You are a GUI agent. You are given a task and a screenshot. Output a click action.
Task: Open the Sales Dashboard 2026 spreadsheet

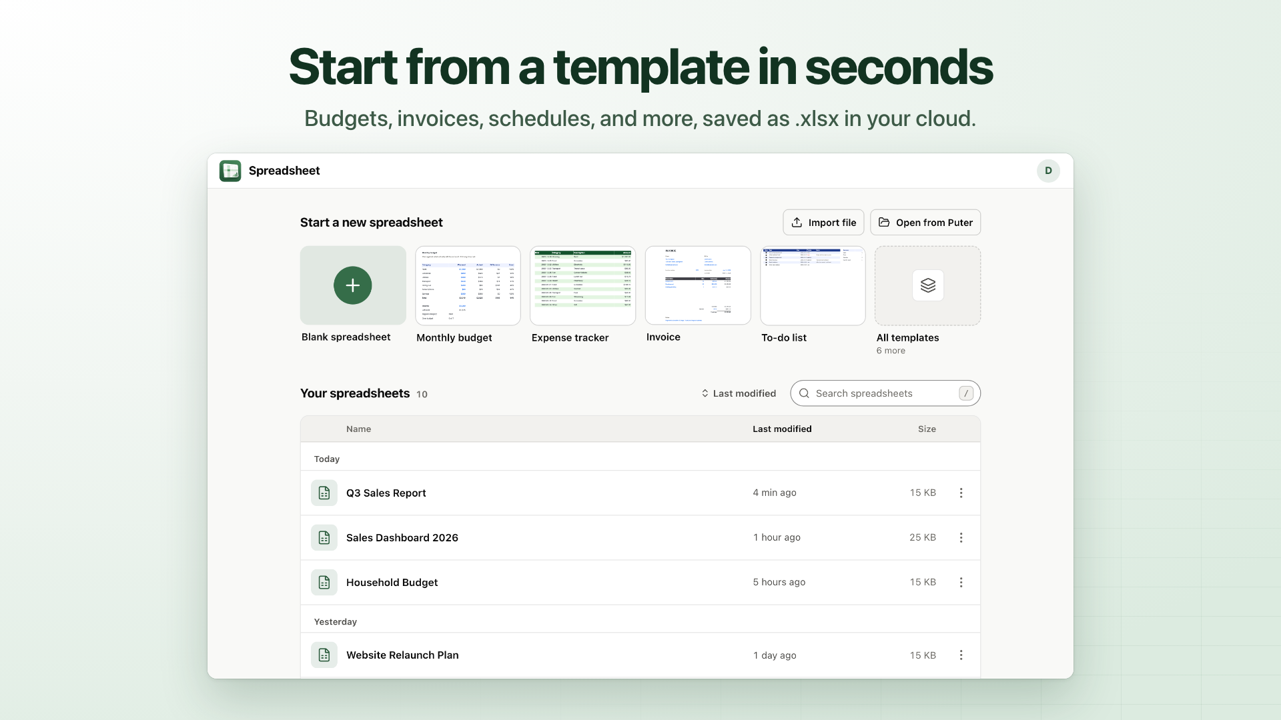coord(640,537)
